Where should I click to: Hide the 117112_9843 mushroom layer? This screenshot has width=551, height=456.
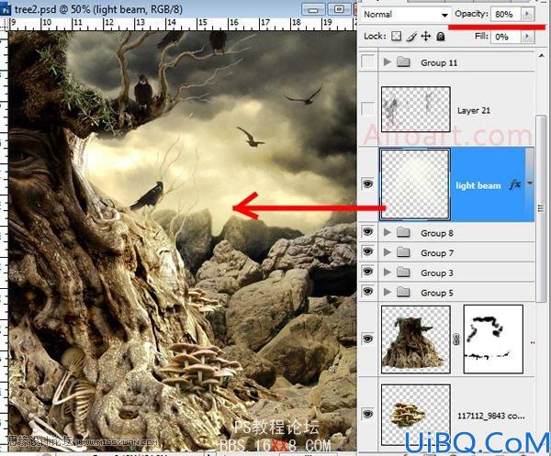[x=367, y=414]
